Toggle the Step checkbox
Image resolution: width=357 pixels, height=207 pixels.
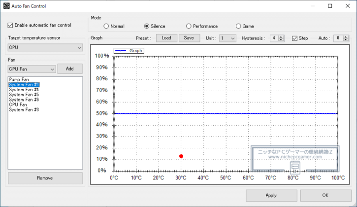pyautogui.click(x=295, y=38)
